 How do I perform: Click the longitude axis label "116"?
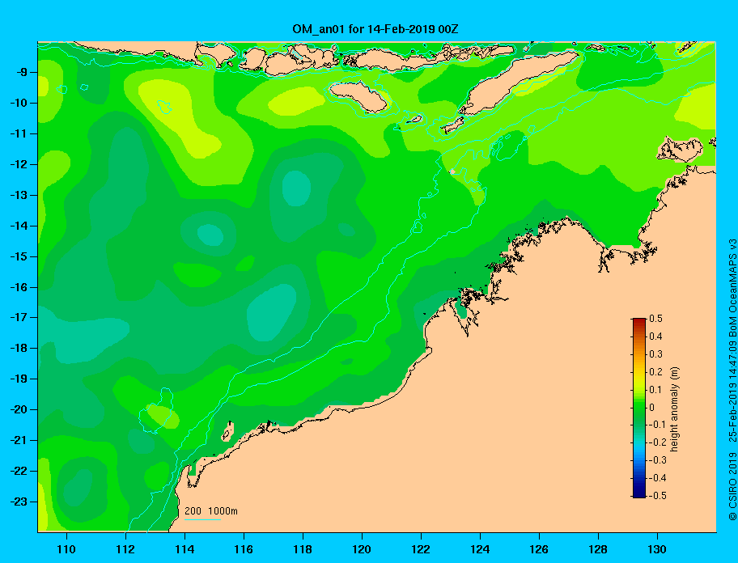[x=244, y=549]
